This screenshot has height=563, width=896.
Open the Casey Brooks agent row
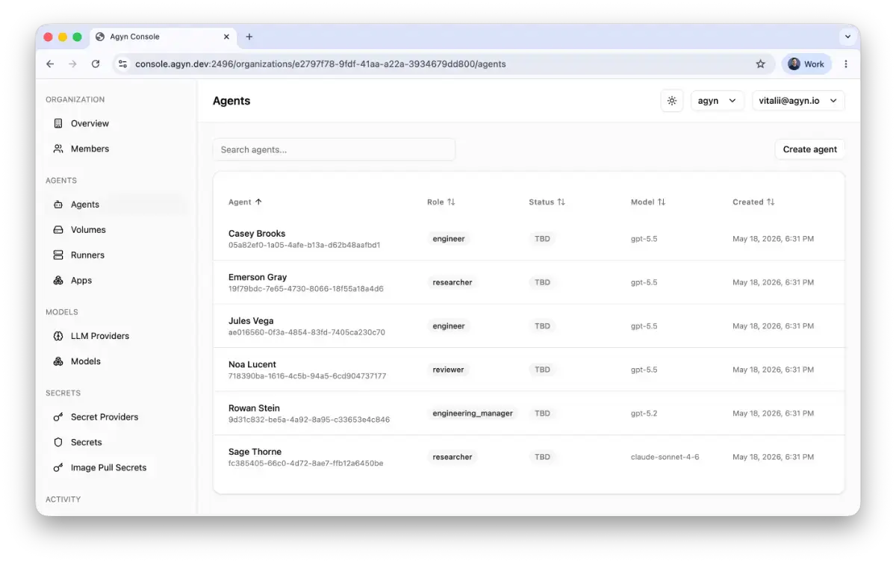[x=529, y=239]
